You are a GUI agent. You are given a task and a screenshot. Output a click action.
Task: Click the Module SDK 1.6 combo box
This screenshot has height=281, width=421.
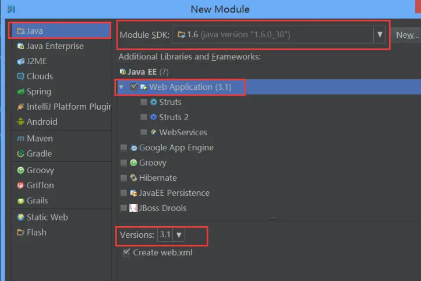pyautogui.click(x=279, y=35)
